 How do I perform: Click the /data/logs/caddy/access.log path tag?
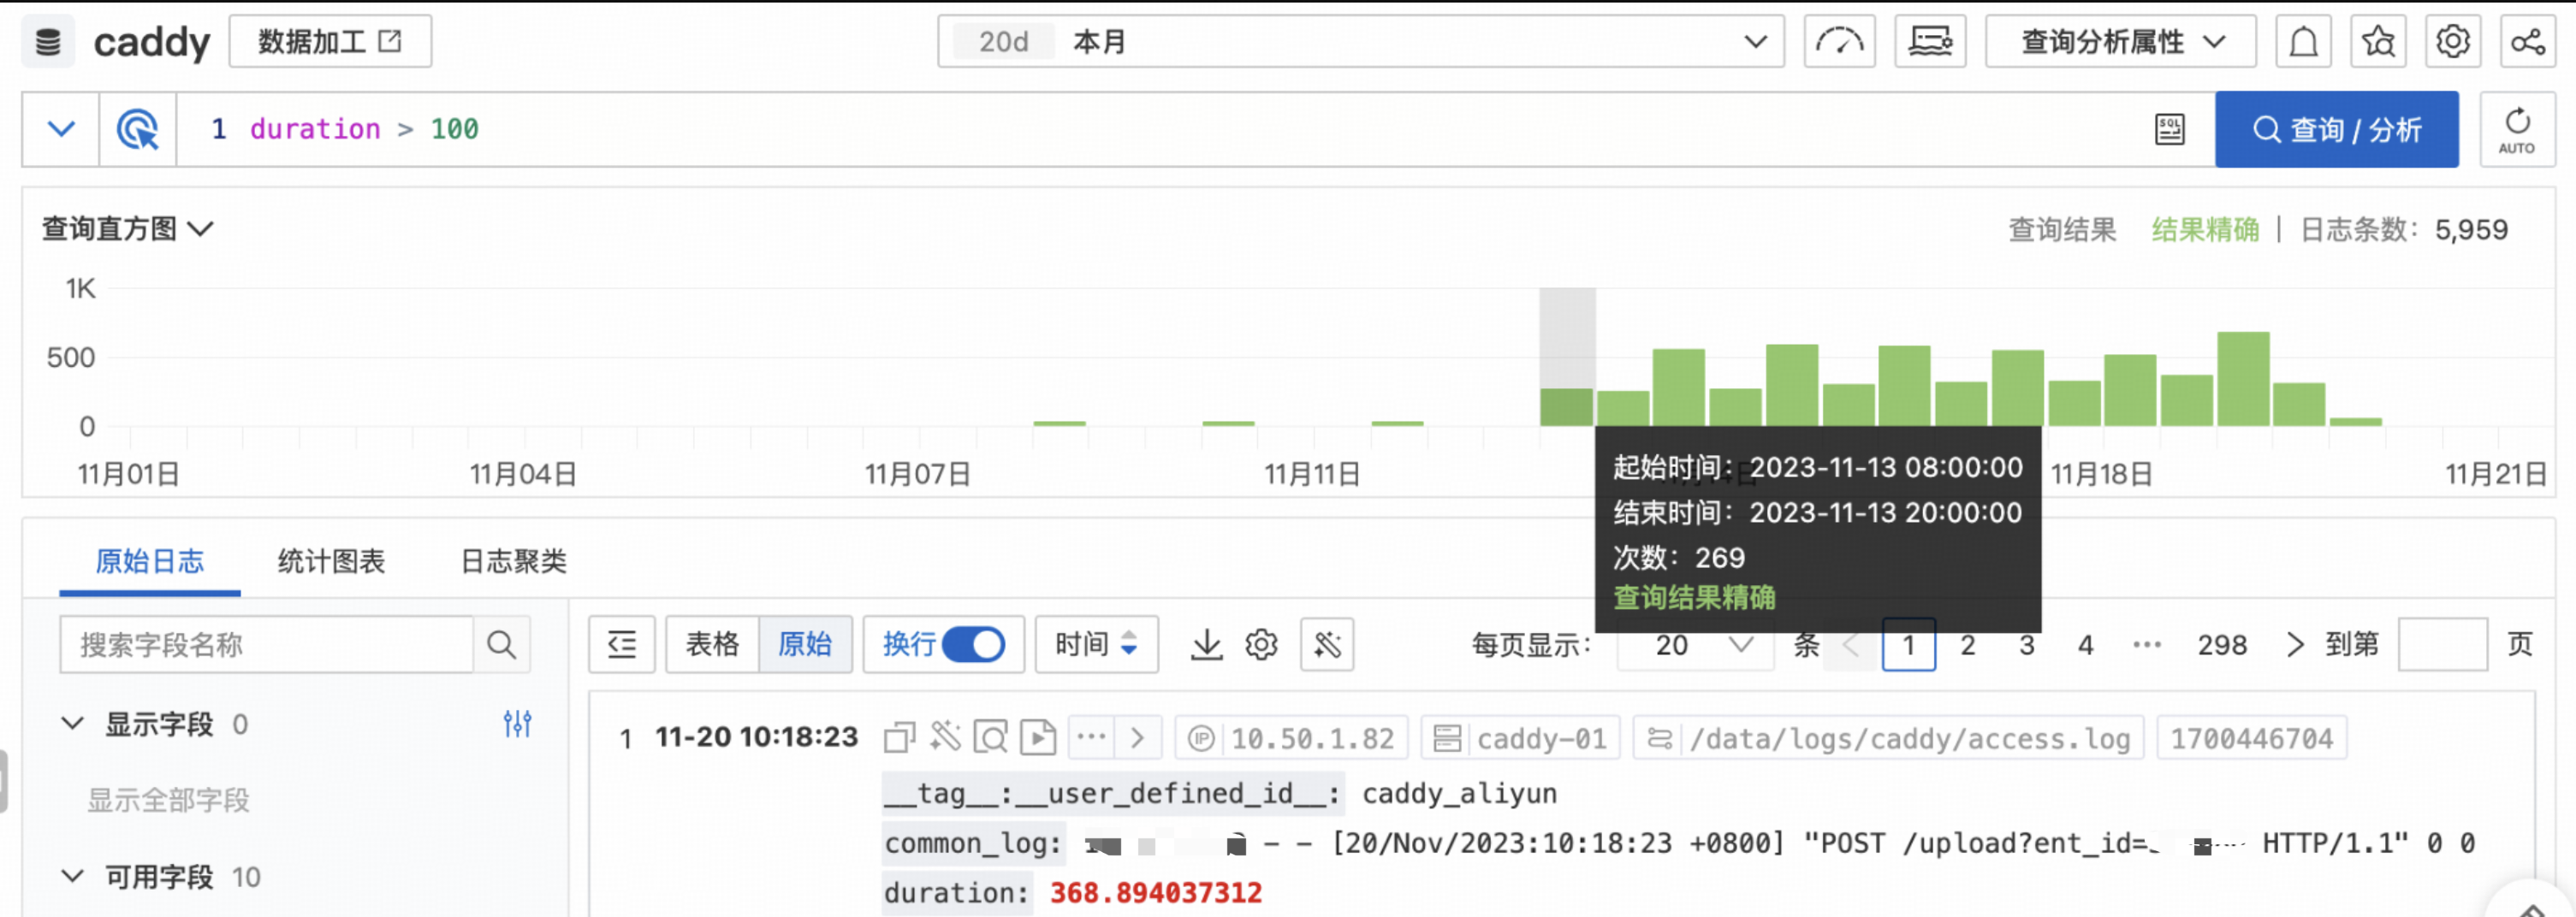(1888, 738)
